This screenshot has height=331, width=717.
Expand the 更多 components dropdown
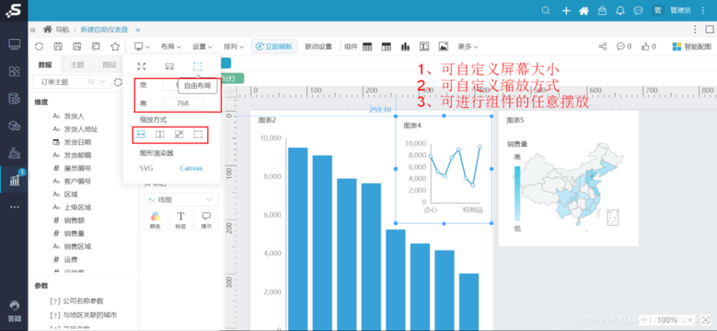point(468,46)
